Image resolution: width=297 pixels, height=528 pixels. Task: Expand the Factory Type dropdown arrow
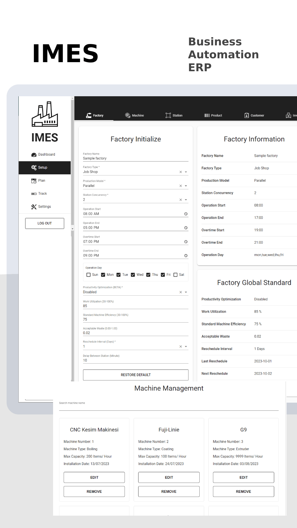coord(186,172)
